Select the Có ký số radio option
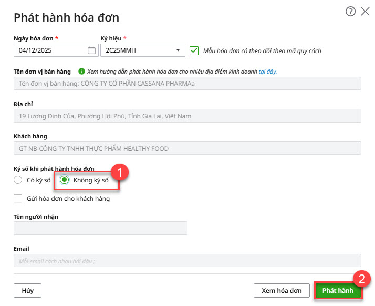Screen dimensions: 375x306 click(x=18, y=180)
